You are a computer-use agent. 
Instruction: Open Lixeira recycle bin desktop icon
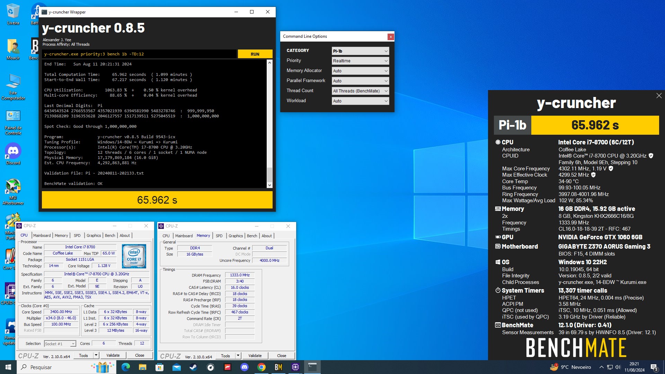pos(13,14)
